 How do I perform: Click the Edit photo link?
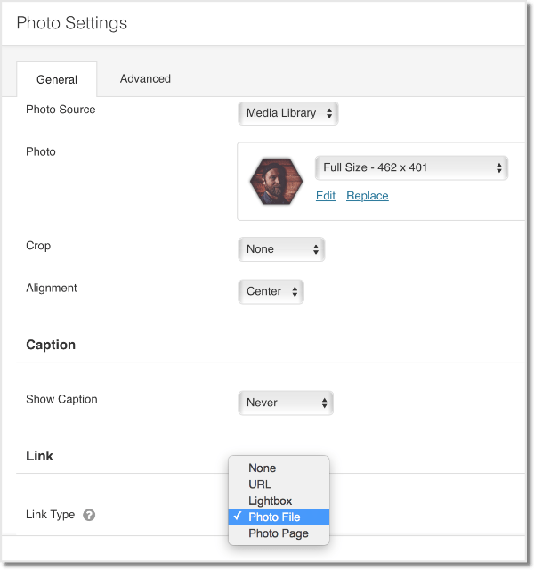[326, 196]
